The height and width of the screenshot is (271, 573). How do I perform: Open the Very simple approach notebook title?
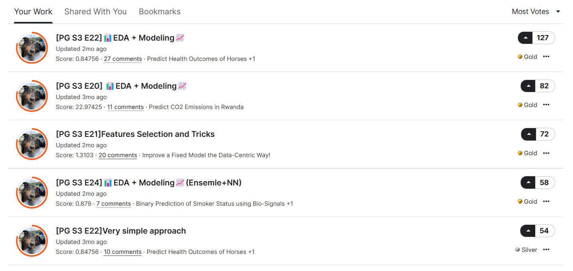tap(121, 231)
